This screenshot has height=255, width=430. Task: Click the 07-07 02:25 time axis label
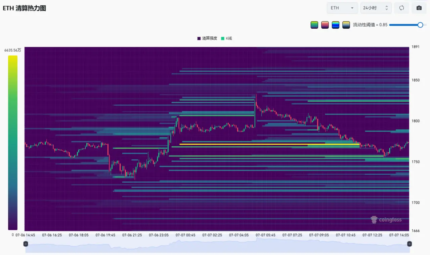[x=212, y=235]
